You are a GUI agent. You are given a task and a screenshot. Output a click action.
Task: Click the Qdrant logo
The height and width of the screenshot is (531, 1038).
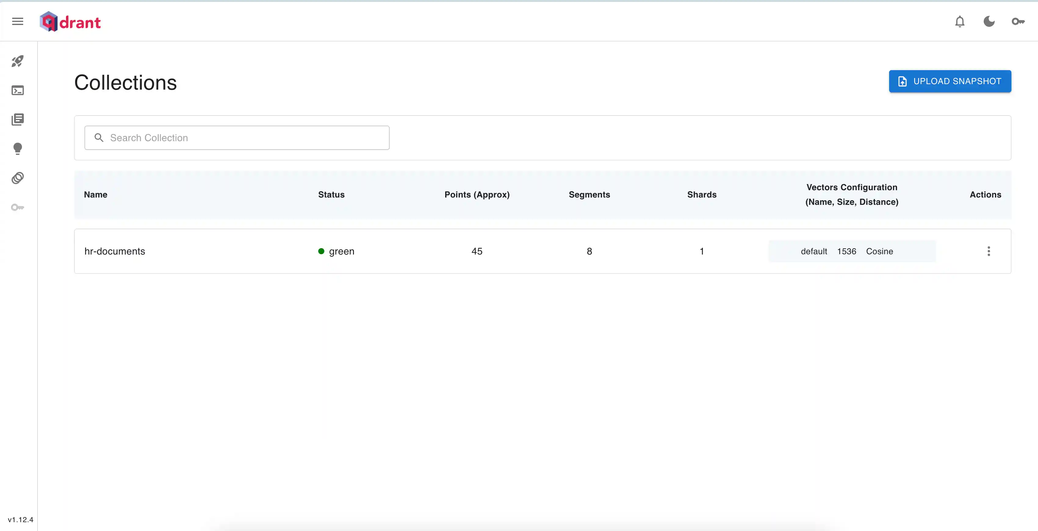point(70,22)
